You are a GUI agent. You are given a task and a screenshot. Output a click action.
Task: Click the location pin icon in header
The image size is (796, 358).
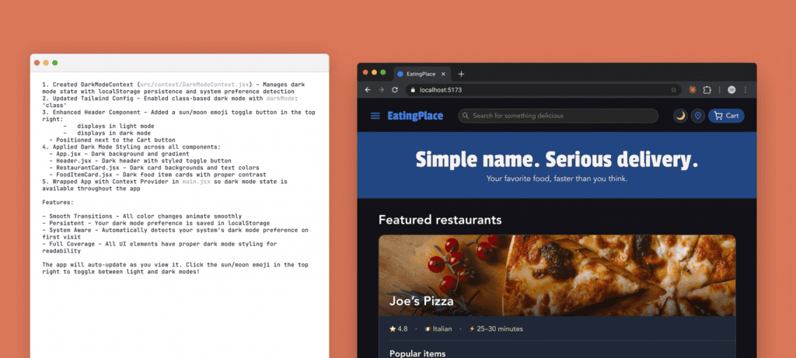pos(698,116)
